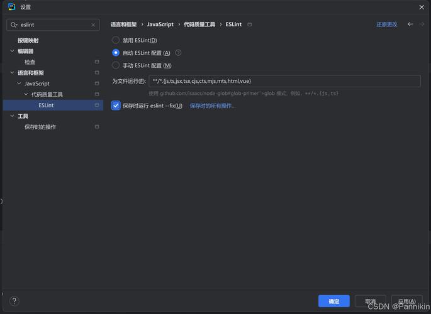Image resolution: width=431 pixels, height=314 pixels.
Task: Open 保存时的操作 in the tree
Action: click(x=40, y=127)
